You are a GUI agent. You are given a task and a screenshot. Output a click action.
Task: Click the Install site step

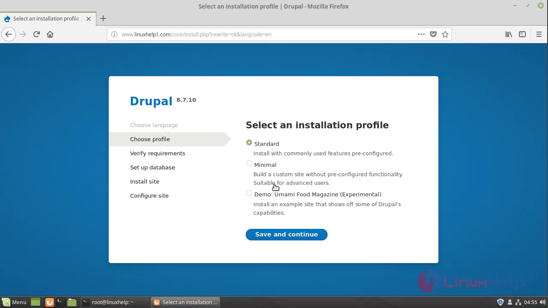pos(145,181)
